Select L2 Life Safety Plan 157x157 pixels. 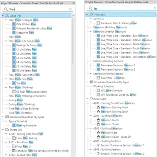click(x=26, y=54)
